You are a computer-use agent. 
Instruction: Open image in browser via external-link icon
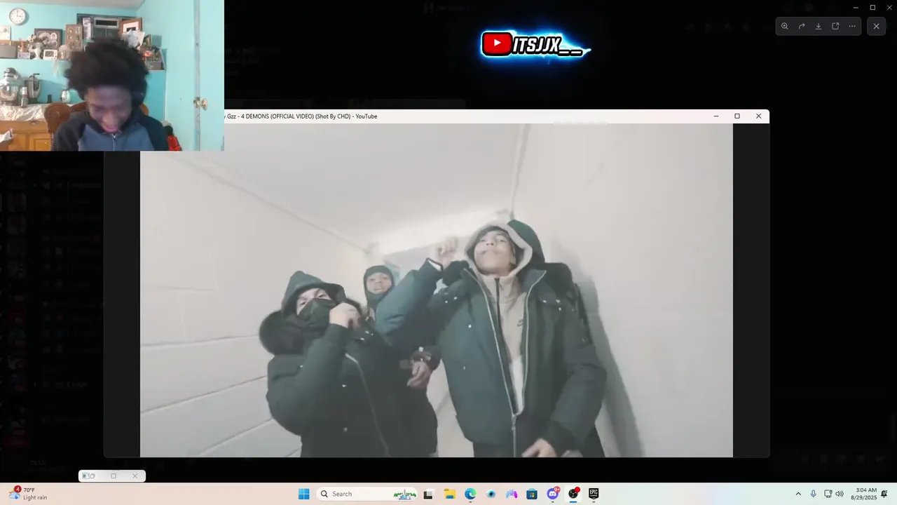(835, 26)
